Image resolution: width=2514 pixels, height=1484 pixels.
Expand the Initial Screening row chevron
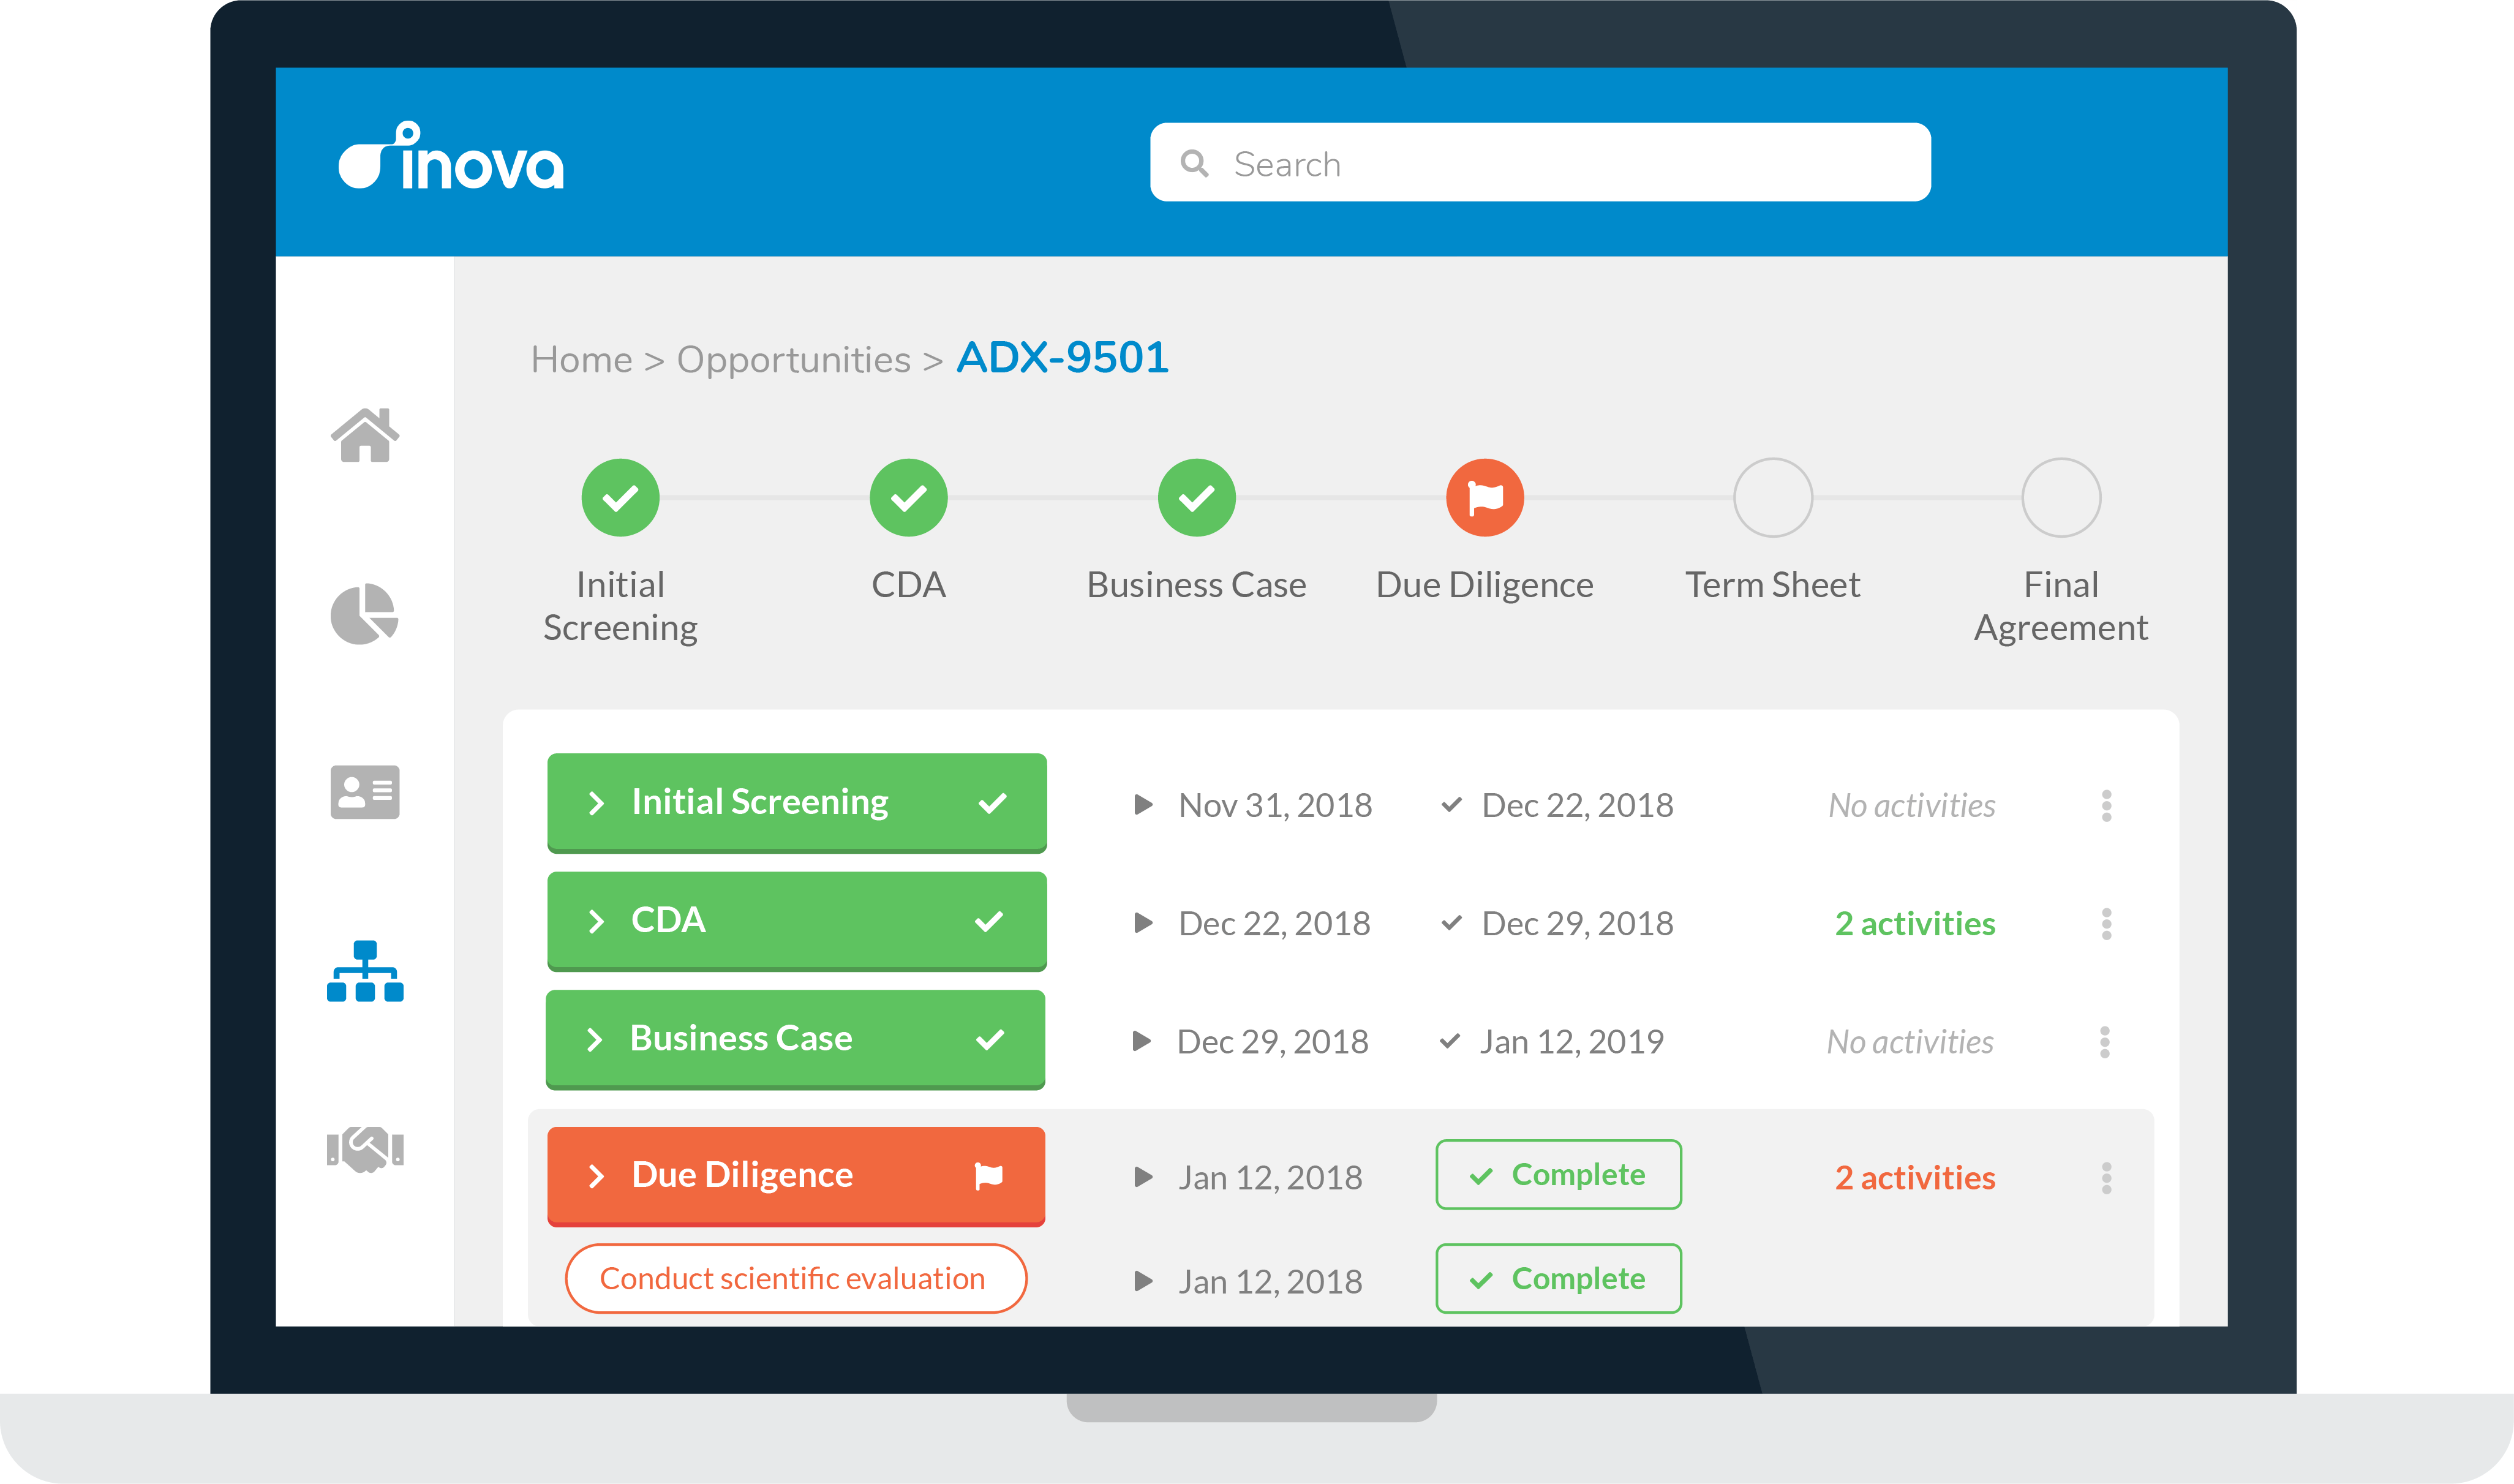597,803
